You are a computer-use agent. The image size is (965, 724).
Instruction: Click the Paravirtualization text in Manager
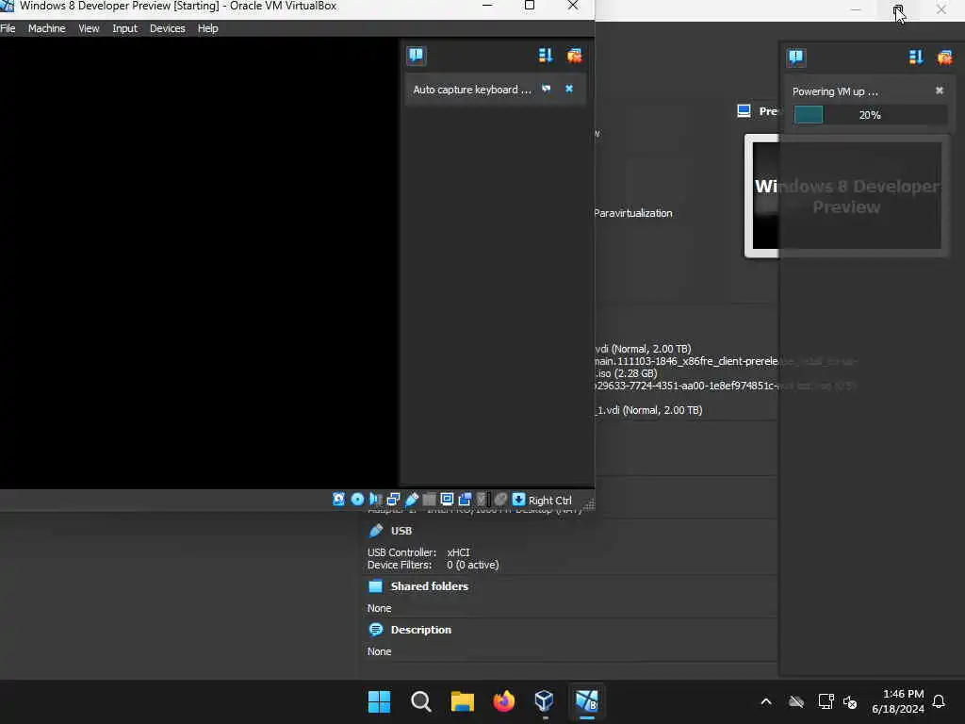tap(633, 213)
